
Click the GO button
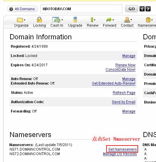tap(132, 9)
